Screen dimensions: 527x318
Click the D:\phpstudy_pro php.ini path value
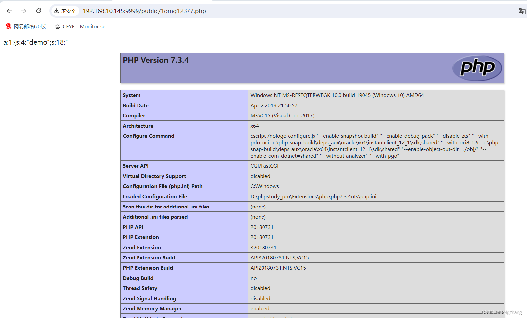(313, 197)
